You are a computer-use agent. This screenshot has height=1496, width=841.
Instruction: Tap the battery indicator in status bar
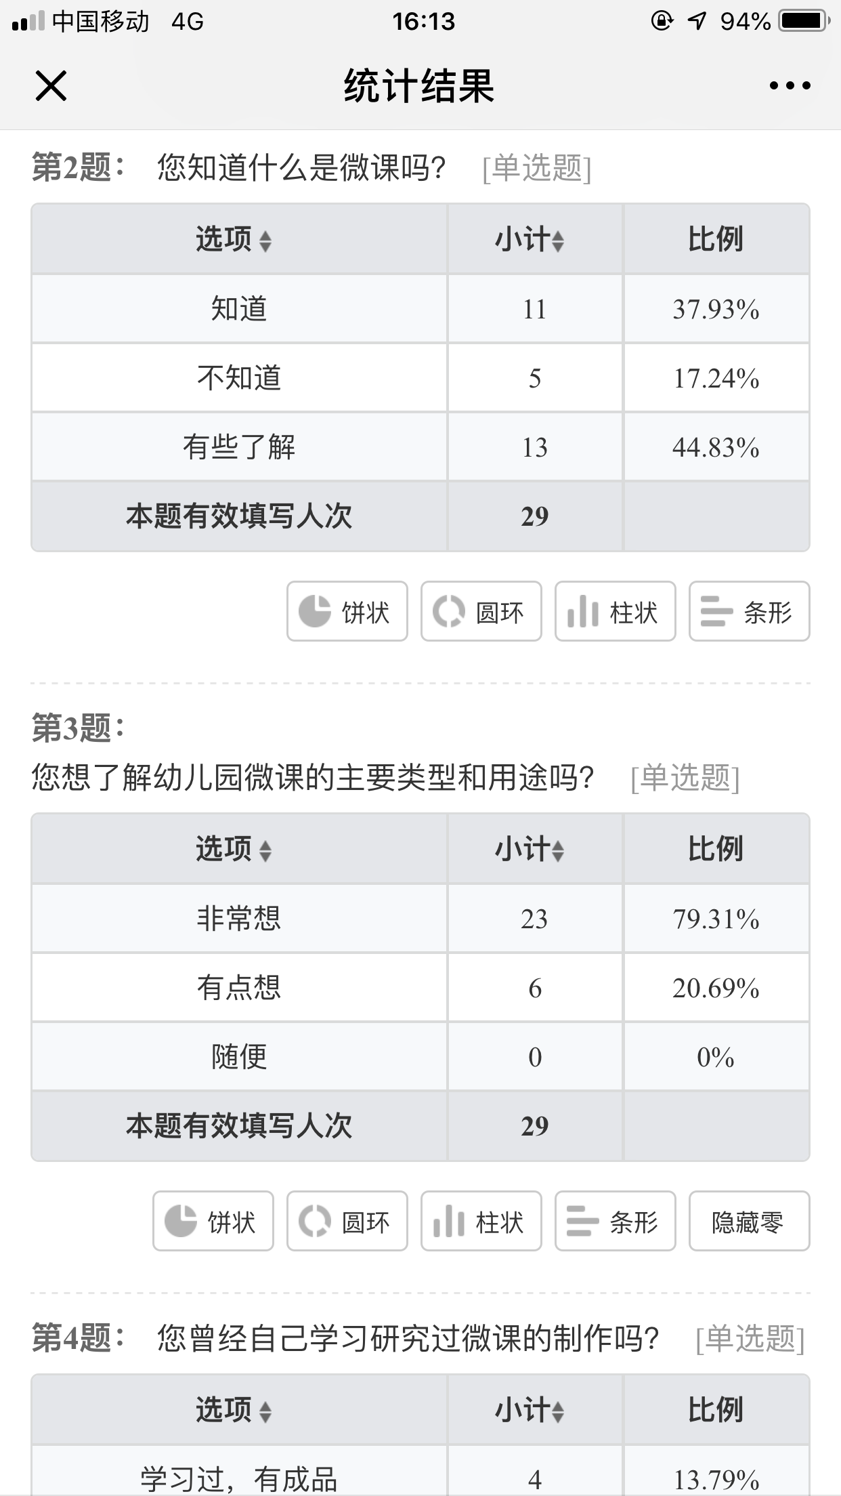click(804, 21)
